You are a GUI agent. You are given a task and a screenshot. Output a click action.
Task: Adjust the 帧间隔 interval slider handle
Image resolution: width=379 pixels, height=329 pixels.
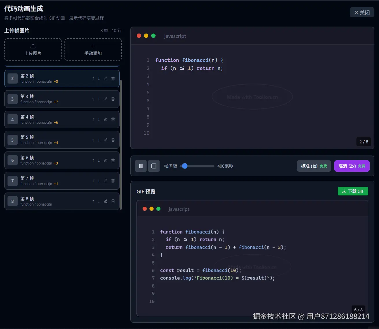click(x=185, y=166)
